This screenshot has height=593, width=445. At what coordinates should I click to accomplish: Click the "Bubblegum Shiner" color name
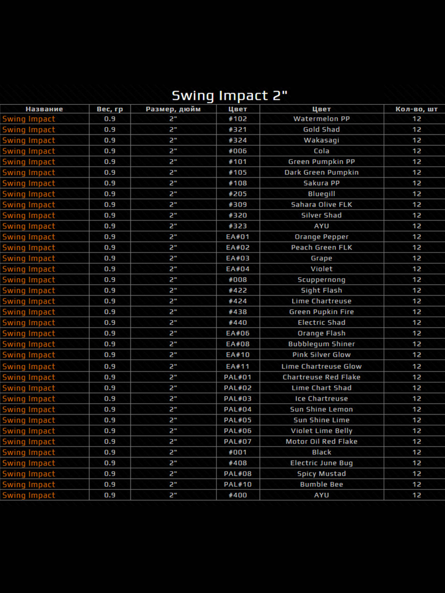[321, 344]
